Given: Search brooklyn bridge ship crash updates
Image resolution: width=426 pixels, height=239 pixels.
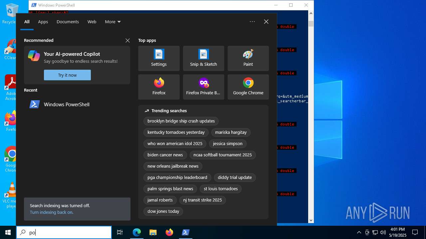Looking at the screenshot, I should (x=181, y=121).
